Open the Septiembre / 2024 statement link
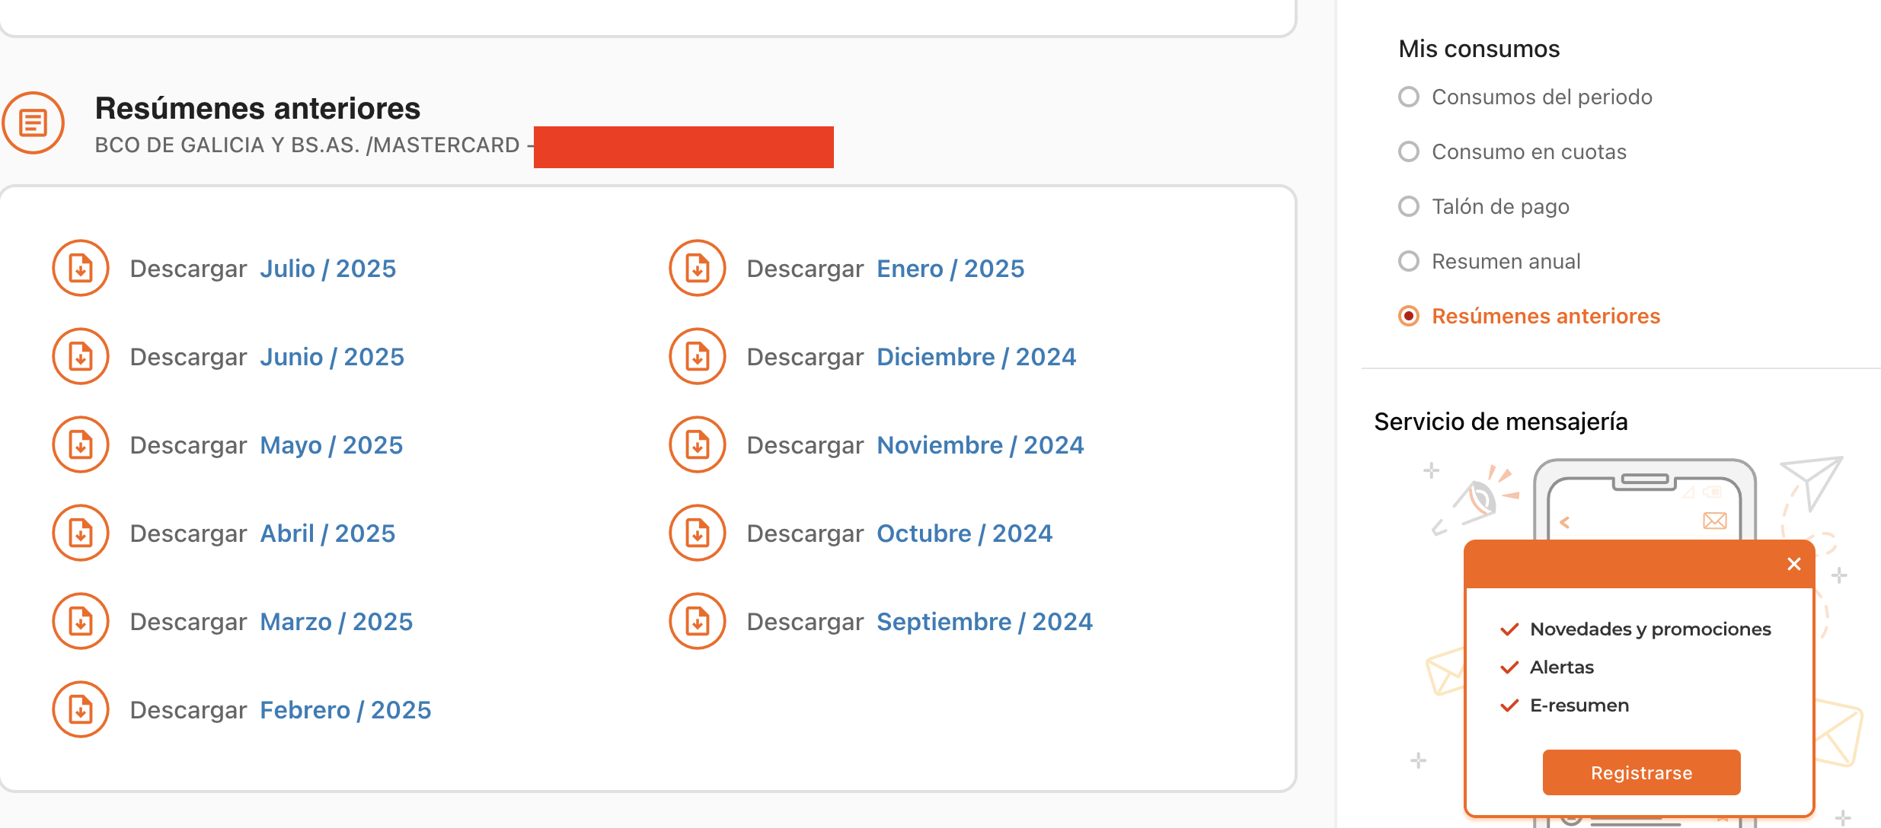1881x828 pixels. [985, 622]
